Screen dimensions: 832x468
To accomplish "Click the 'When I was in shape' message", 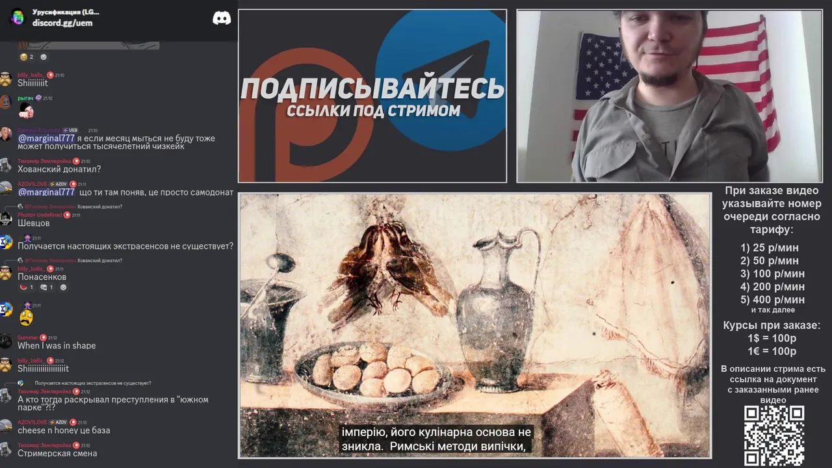I will (57, 346).
